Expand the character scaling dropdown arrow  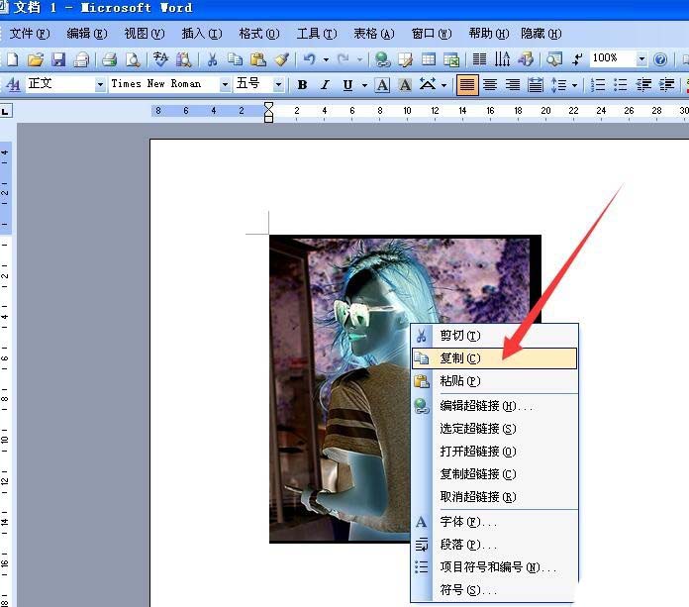(x=444, y=85)
